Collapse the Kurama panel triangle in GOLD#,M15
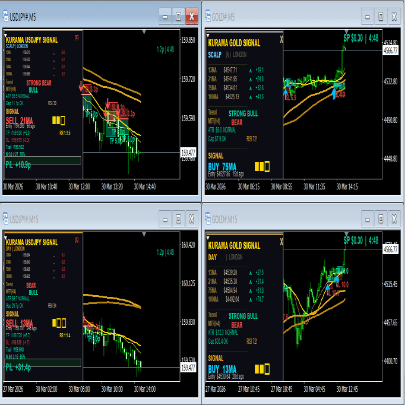The width and height of the screenshot is (405, 405). [x=208, y=238]
